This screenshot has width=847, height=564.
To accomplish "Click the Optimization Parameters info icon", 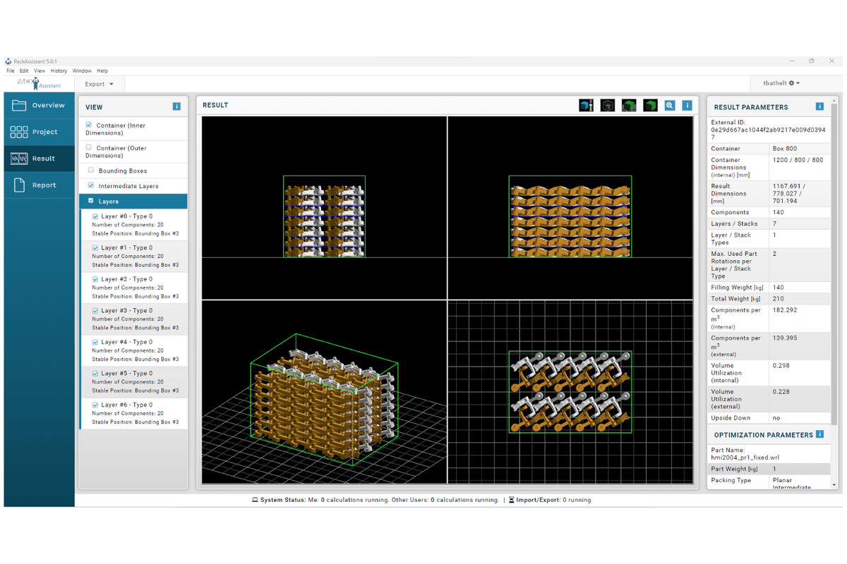I will point(819,434).
